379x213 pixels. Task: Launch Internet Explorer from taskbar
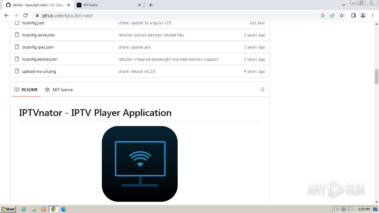[x=24, y=209]
